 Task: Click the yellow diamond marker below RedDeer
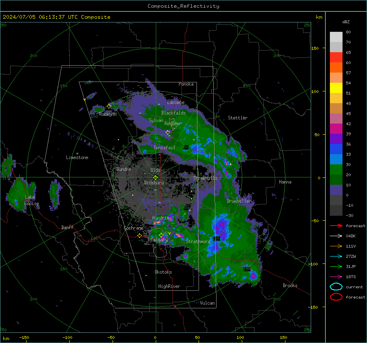point(168,133)
